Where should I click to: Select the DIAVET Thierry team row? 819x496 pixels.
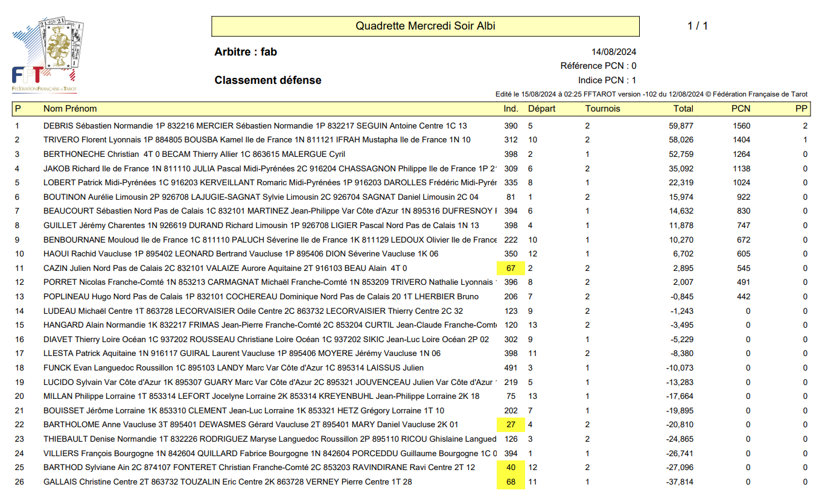click(411, 340)
